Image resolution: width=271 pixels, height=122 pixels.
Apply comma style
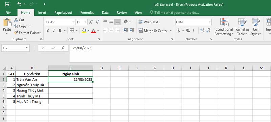(194, 30)
